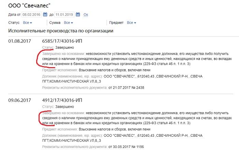The height and width of the screenshot is (150, 239).
Task: Click debtor address text in case 4912/17
Action: tap(122, 138)
